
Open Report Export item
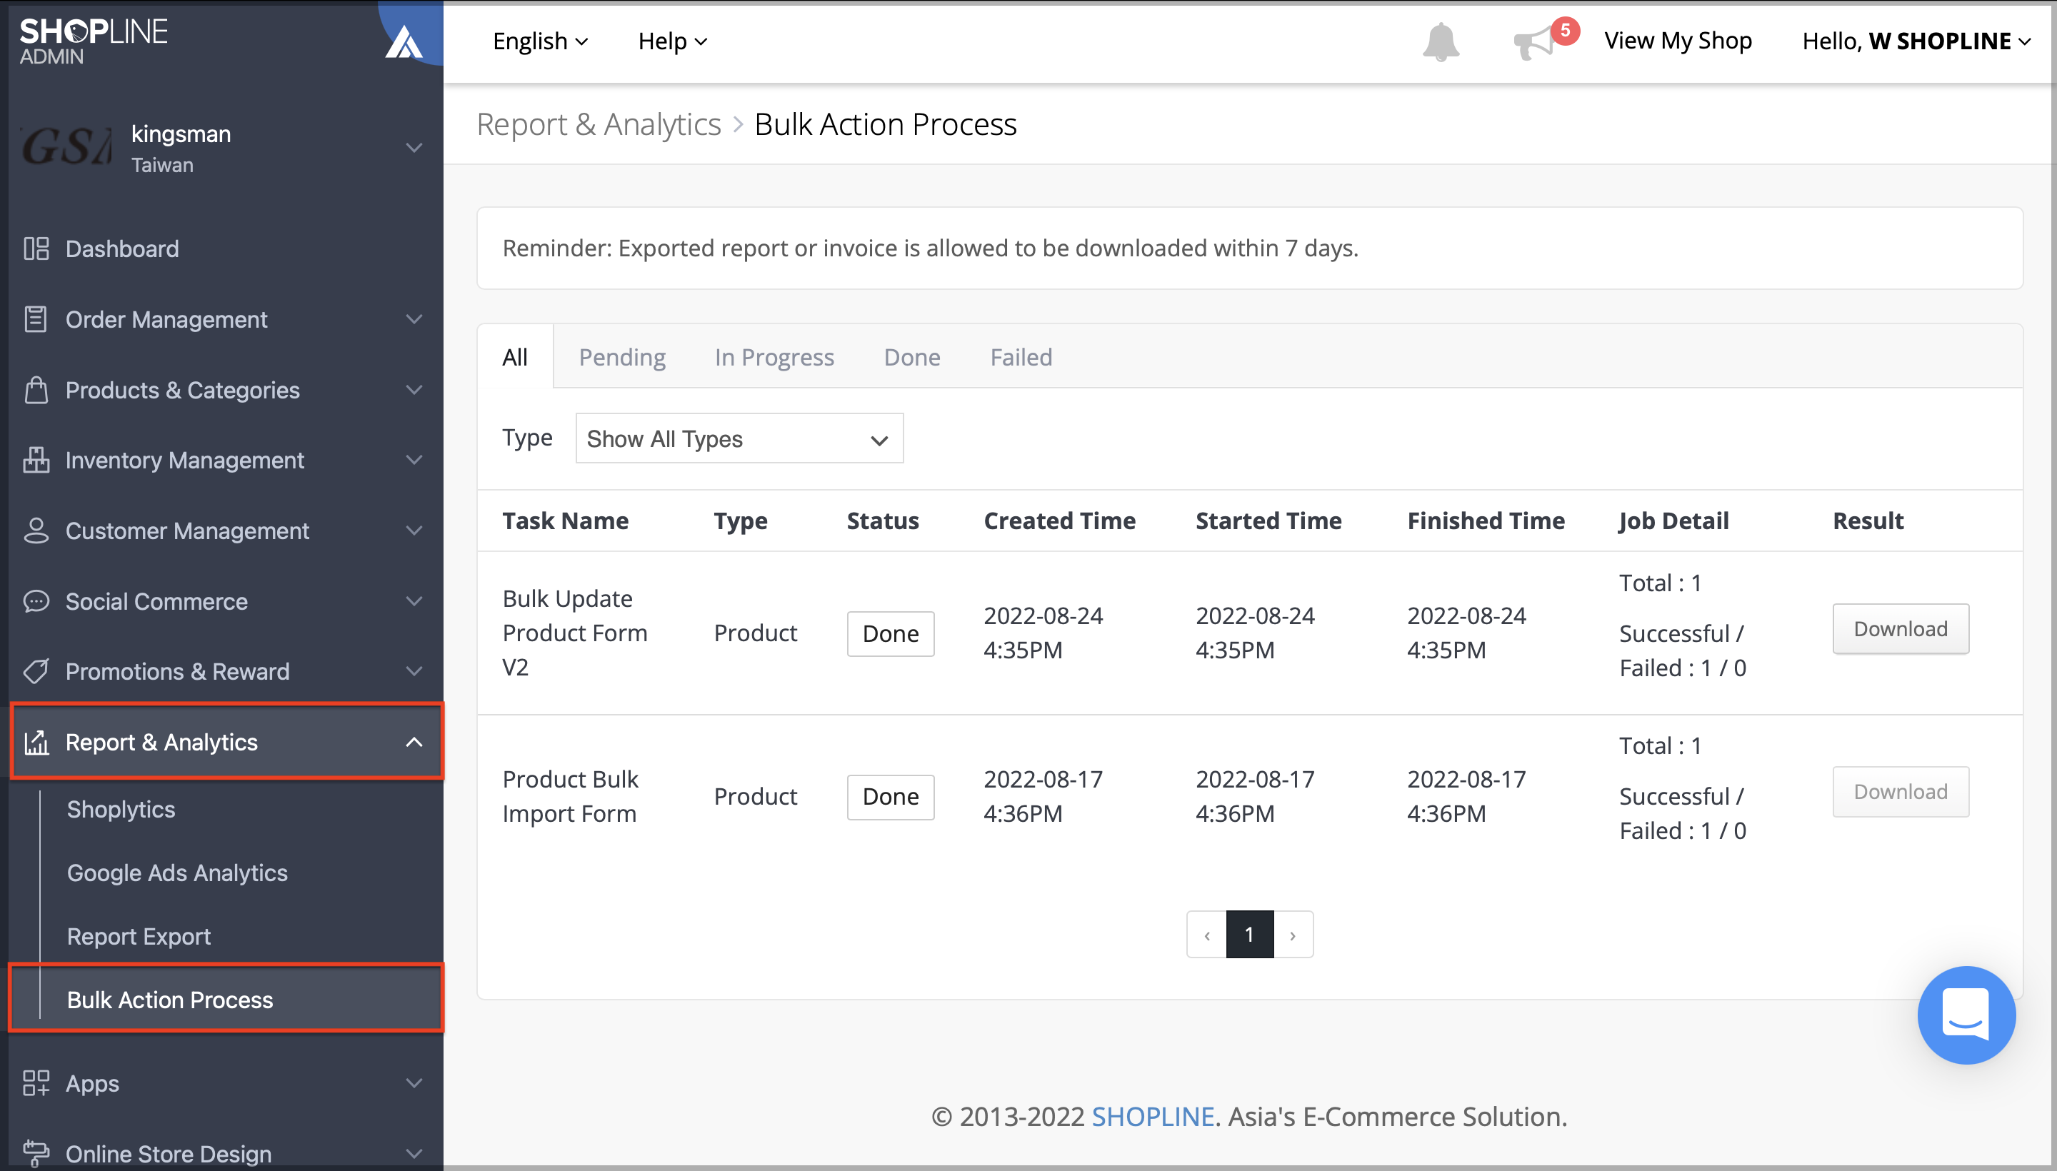coord(139,937)
